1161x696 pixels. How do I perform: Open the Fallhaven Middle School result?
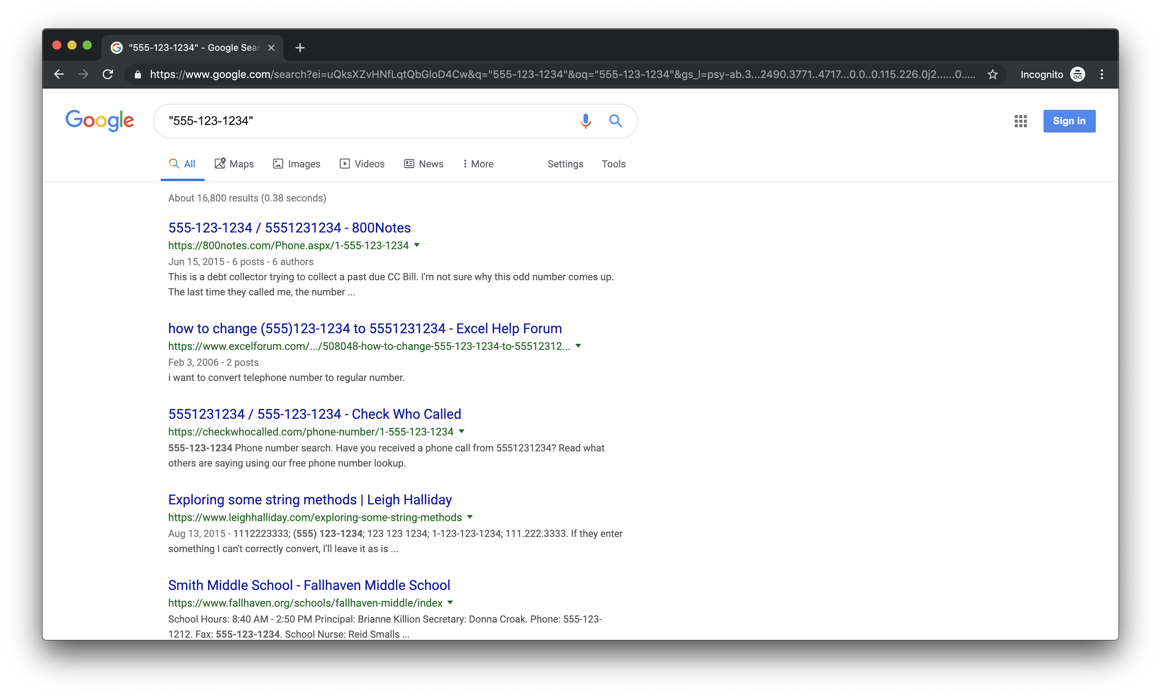click(x=309, y=585)
